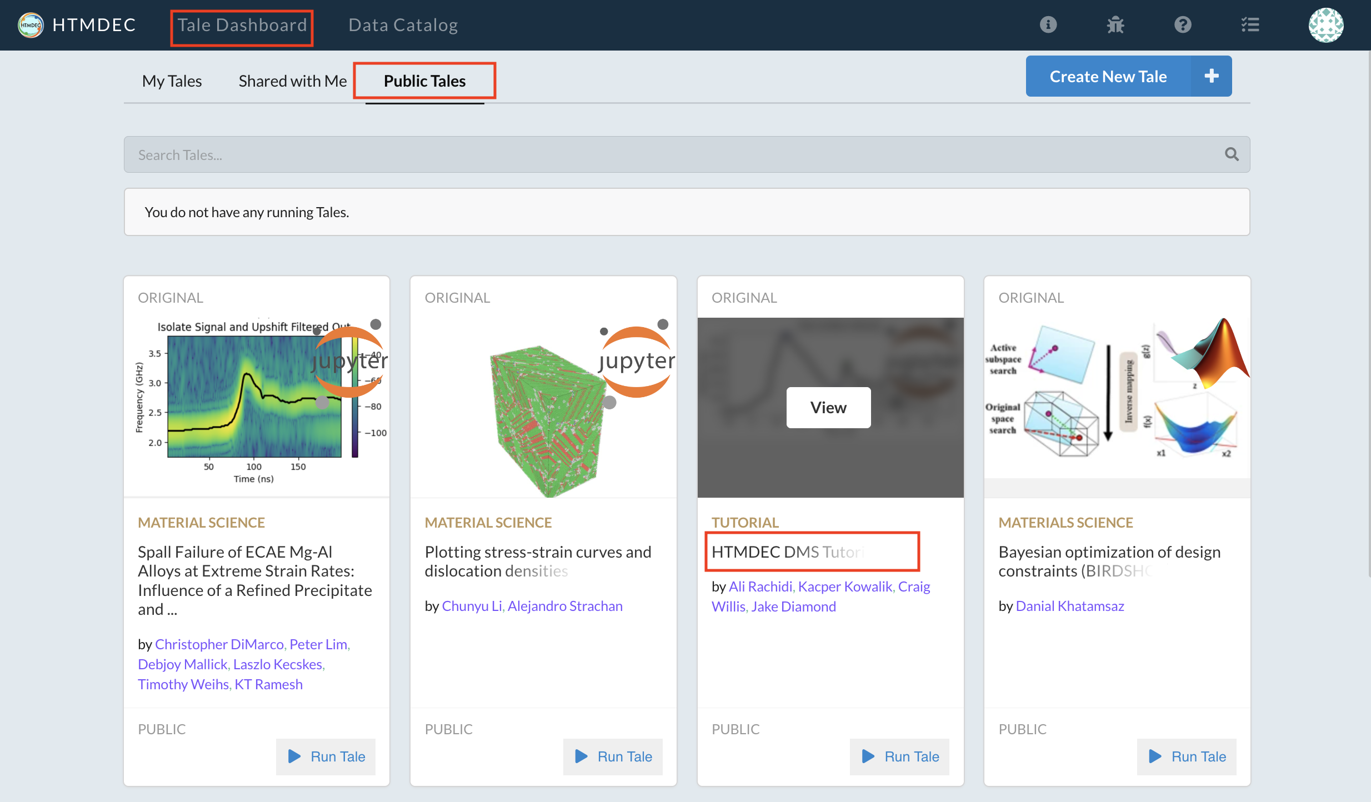Open author link Danial Khatamsaz
This screenshot has width=1371, height=802.
coord(1069,606)
